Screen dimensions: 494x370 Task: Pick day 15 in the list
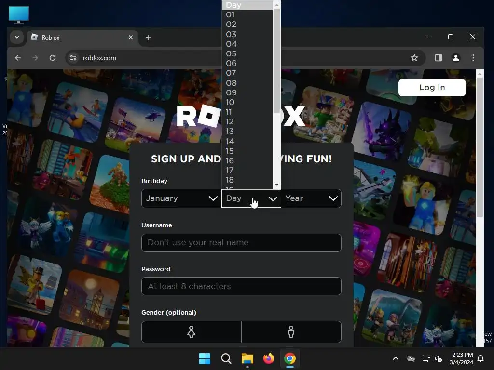[x=247, y=151]
